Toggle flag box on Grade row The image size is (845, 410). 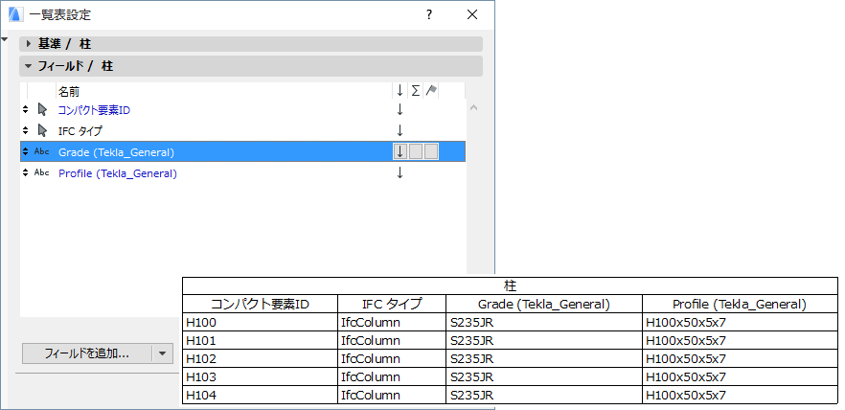coord(431,151)
